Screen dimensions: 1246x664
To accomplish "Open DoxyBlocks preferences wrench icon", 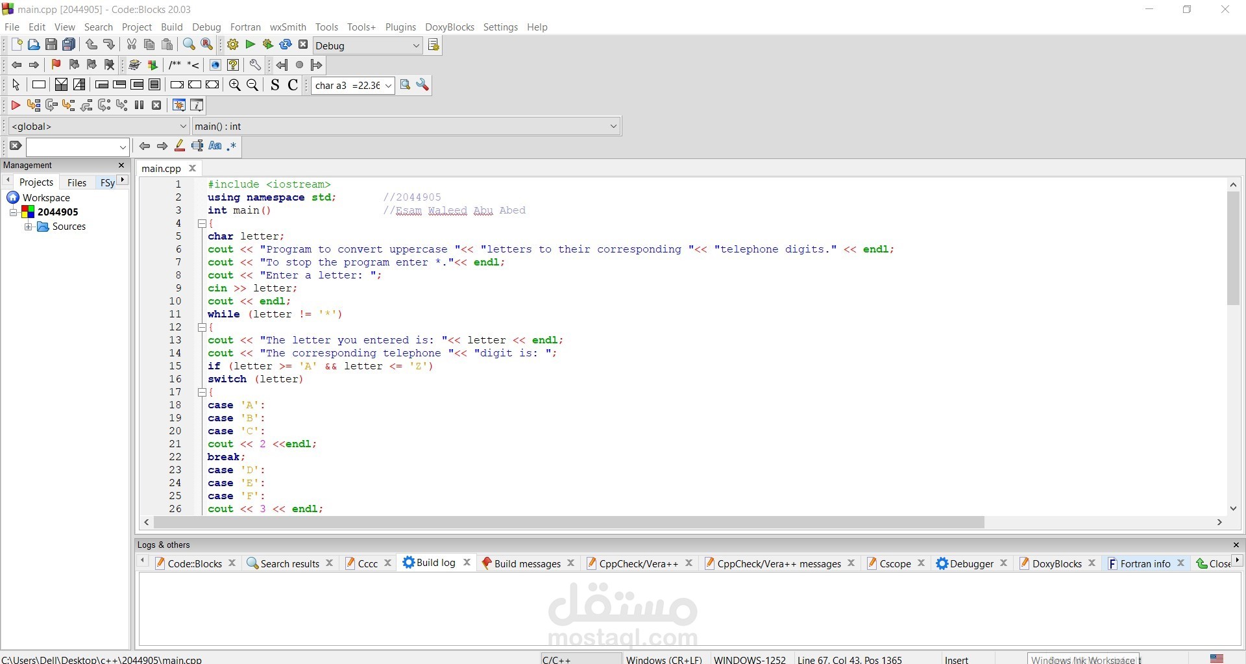I will click(x=255, y=65).
